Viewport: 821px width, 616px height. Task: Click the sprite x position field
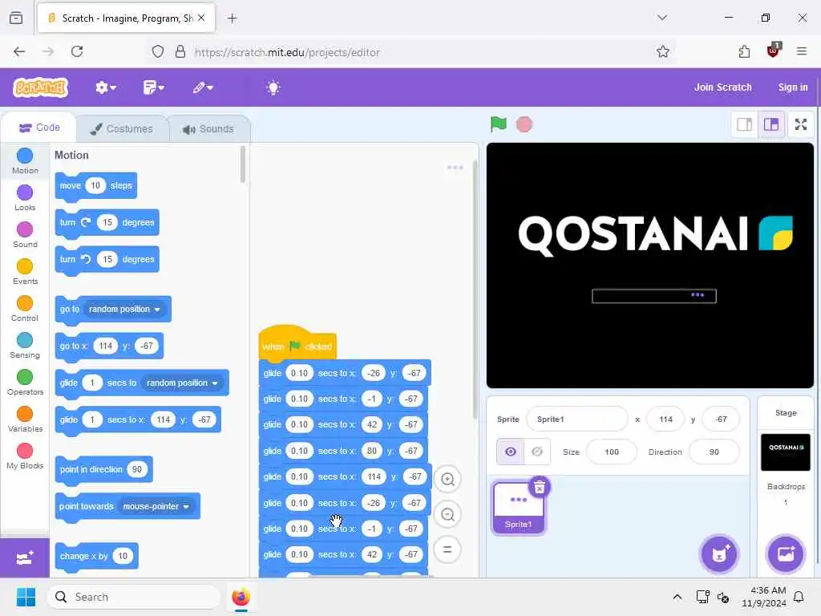point(665,419)
